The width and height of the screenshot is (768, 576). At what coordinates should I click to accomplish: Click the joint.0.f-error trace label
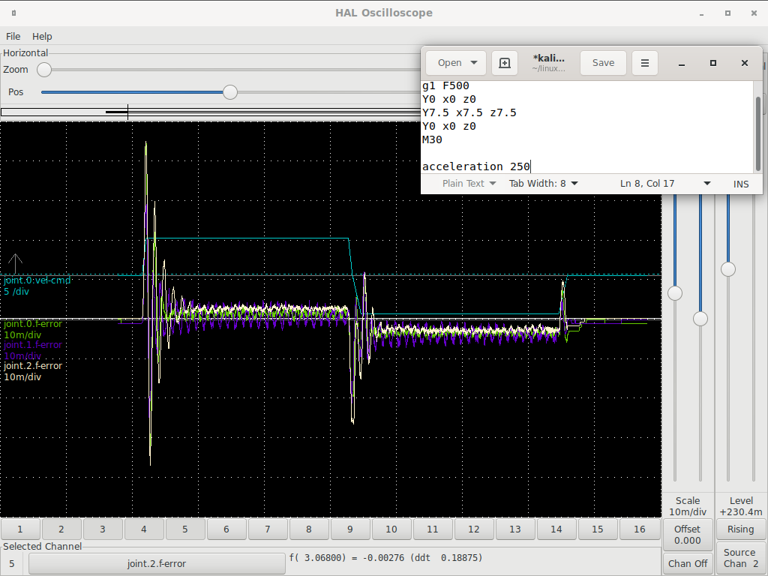coord(33,324)
